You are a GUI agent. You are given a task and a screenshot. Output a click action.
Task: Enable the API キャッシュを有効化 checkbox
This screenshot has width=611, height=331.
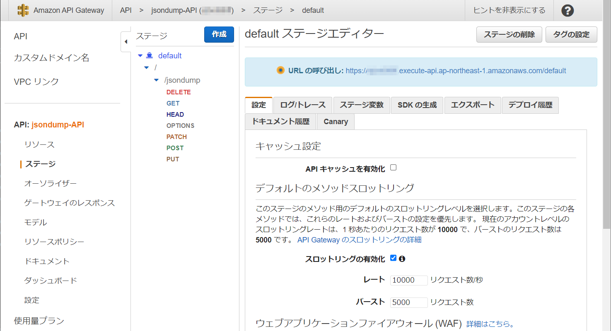coord(394,168)
